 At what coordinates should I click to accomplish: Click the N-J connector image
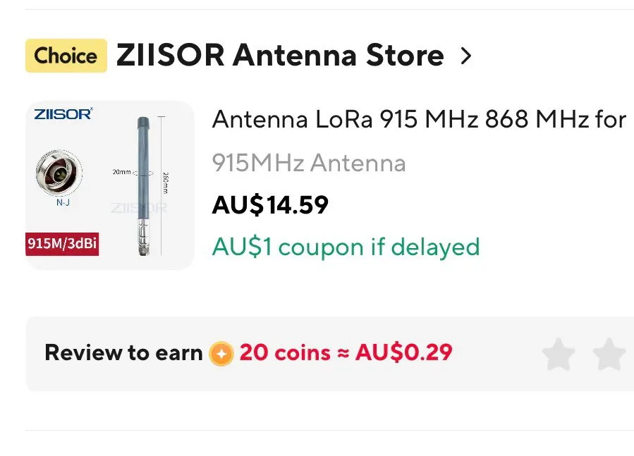point(59,173)
